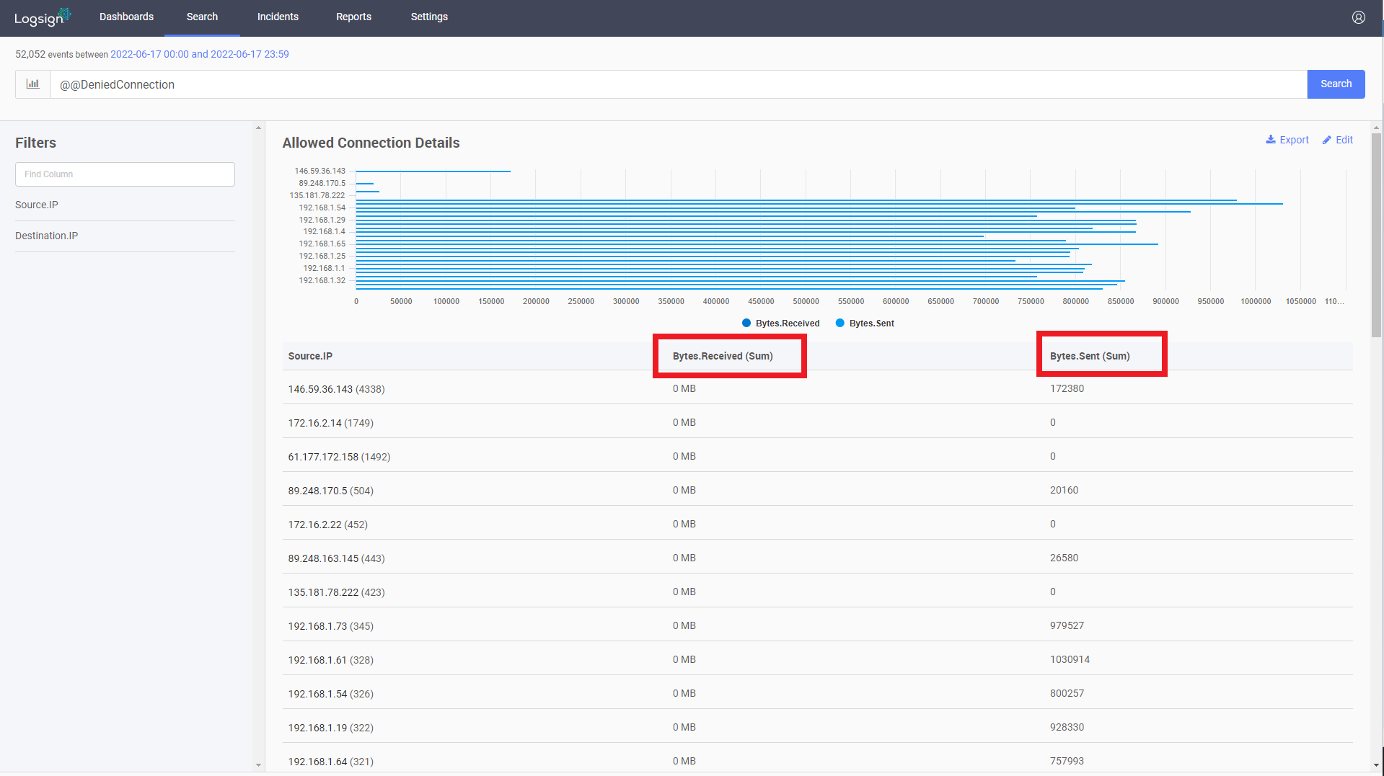
Task: Open the Incidents menu
Action: (x=278, y=17)
